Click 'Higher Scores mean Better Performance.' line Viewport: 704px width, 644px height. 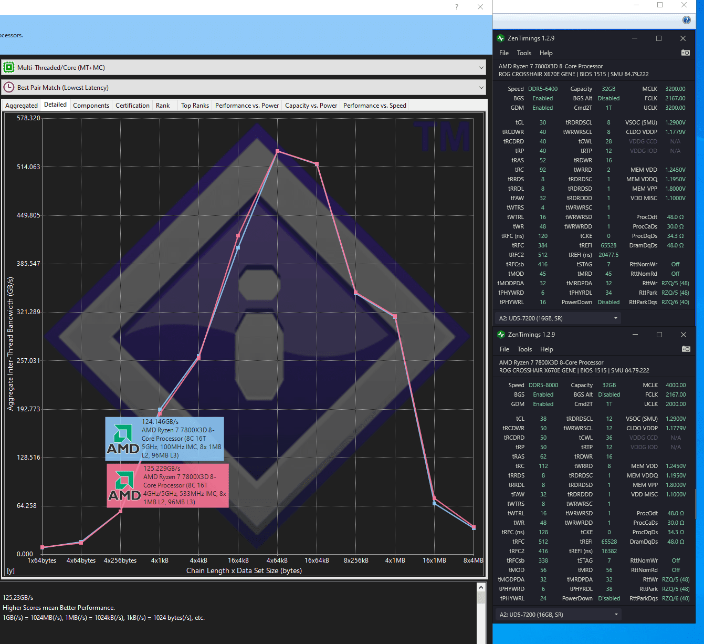(59, 608)
